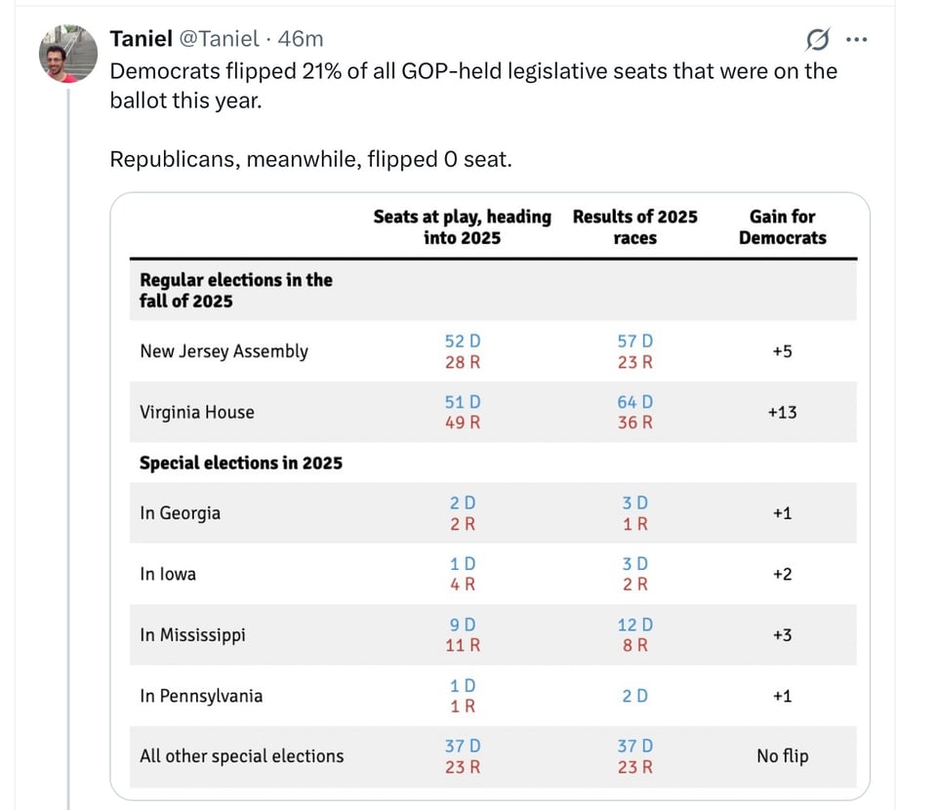Viewport: 937px width, 810px height.
Task: Click the Regular elections section header
Action: coord(237,291)
